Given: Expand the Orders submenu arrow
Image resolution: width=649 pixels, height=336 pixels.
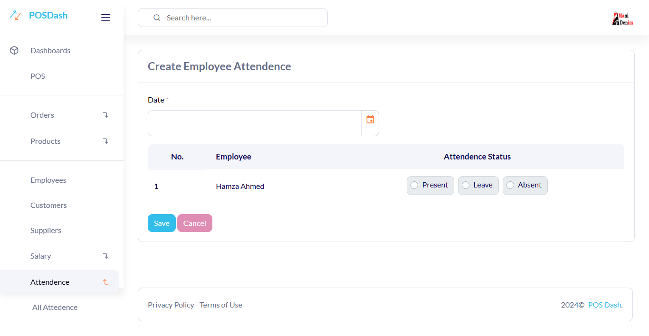Looking at the screenshot, I should pyautogui.click(x=106, y=115).
